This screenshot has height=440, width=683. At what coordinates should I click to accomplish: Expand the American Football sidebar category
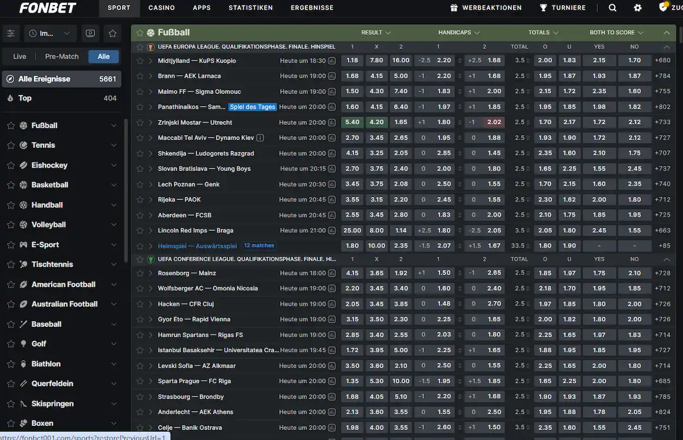(x=114, y=285)
